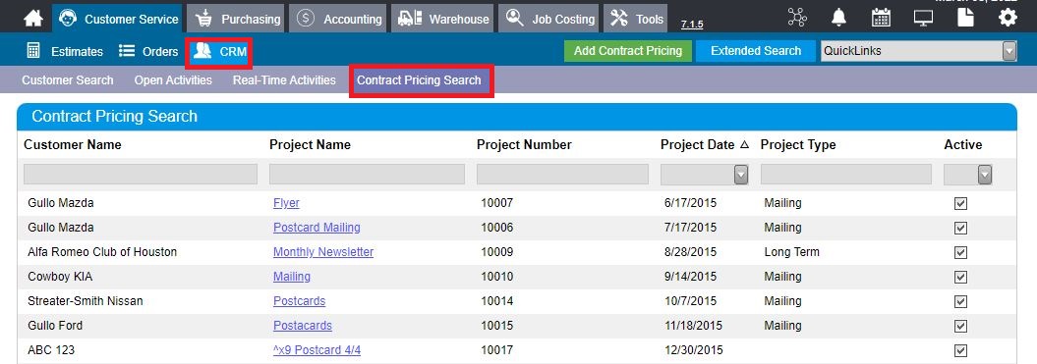Screen dimensions: 1037x364
Task: Click Project Number filter field
Action: click(x=563, y=175)
